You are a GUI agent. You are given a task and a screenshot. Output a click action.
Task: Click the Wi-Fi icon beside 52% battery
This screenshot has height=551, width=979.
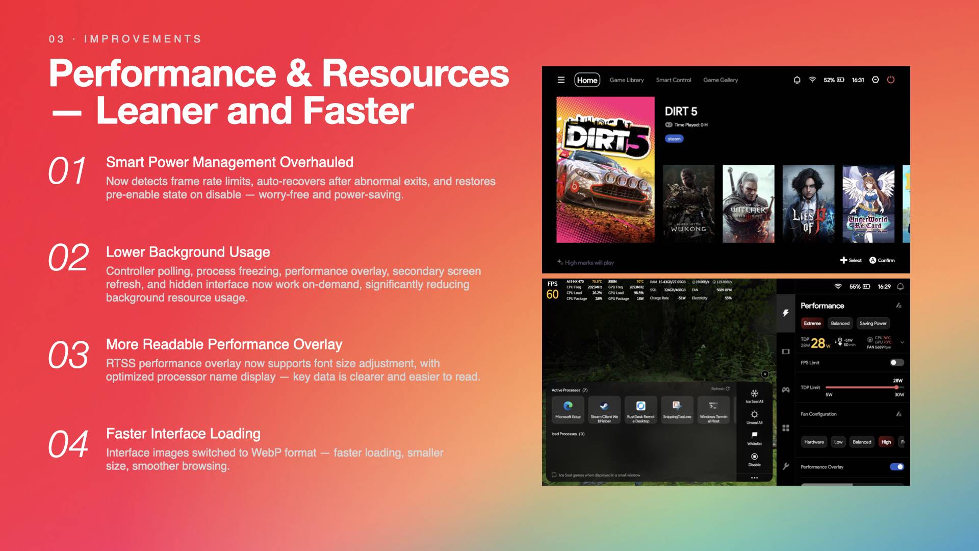click(812, 80)
